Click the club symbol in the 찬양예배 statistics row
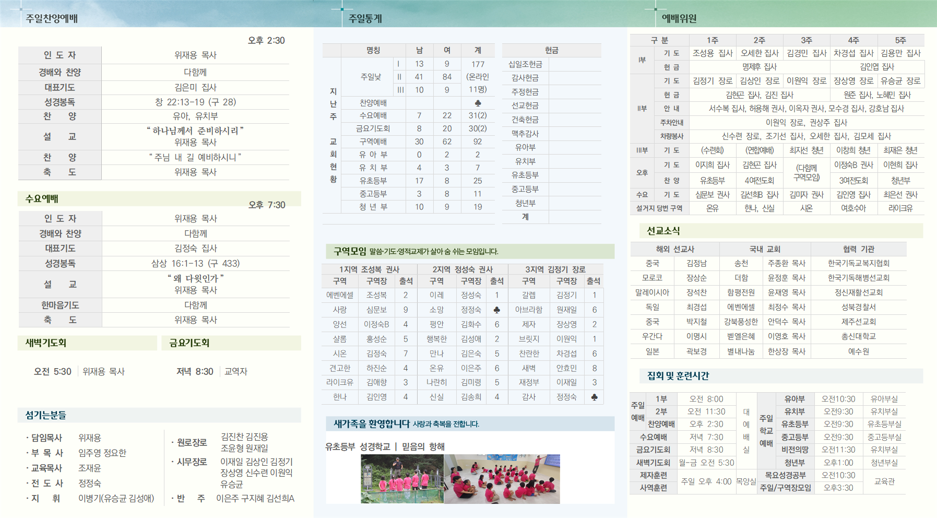 coord(478,103)
